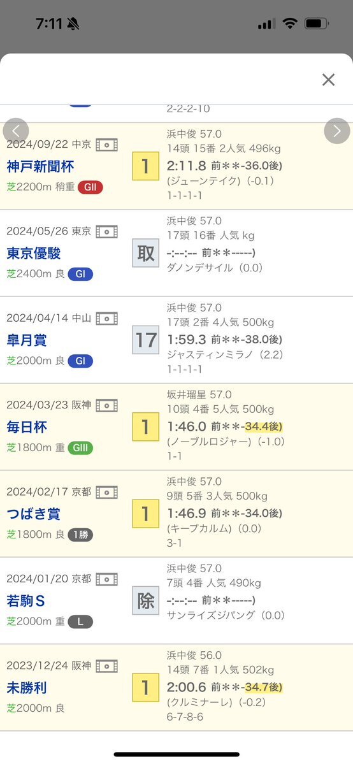
Task: Close the race history sheet
Action: tap(329, 80)
